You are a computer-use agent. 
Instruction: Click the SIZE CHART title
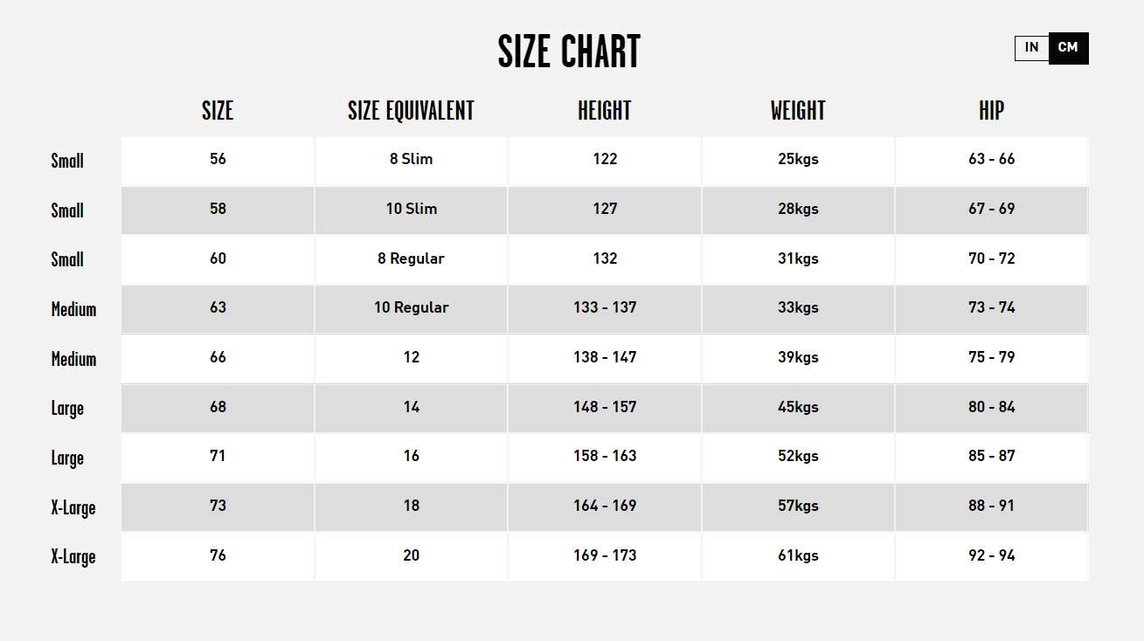click(569, 52)
